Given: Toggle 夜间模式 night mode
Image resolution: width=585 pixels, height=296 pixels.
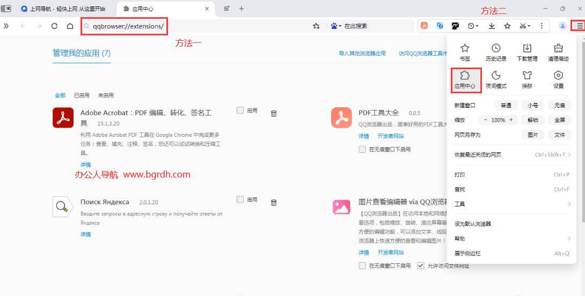Looking at the screenshot, I should 496,80.
